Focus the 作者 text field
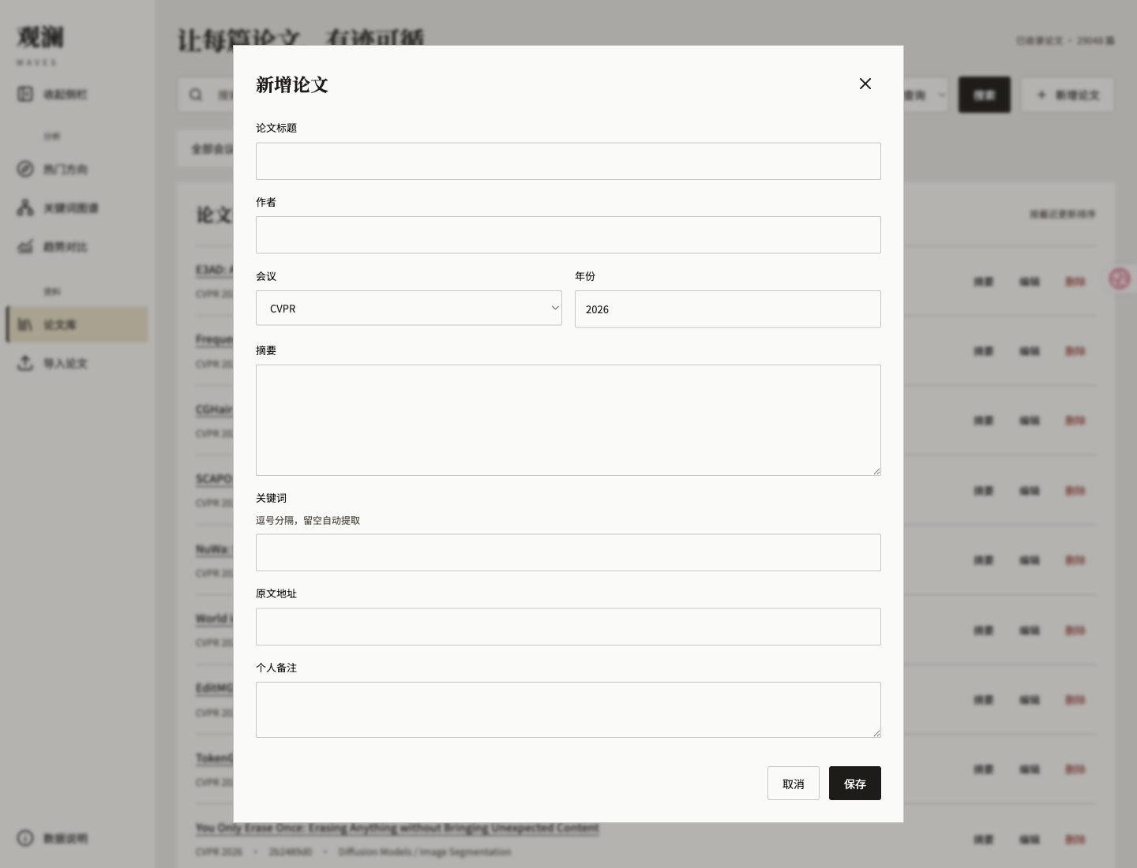The height and width of the screenshot is (868, 1137). click(568, 235)
